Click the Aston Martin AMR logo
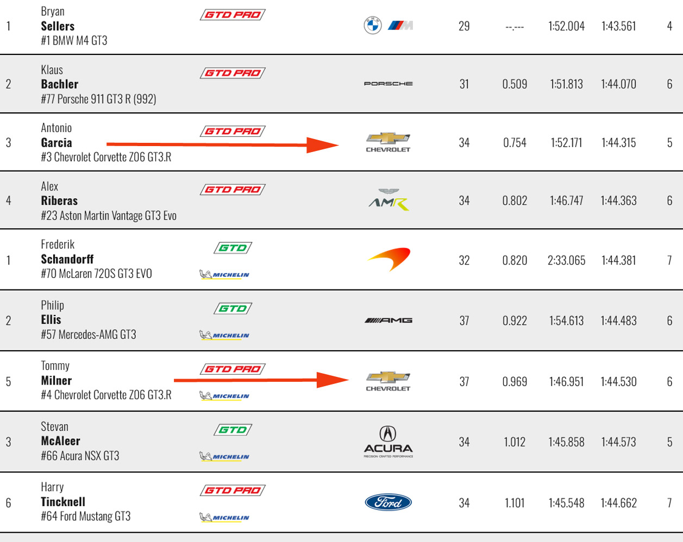Image resolution: width=683 pixels, height=542 pixels. [x=388, y=200]
